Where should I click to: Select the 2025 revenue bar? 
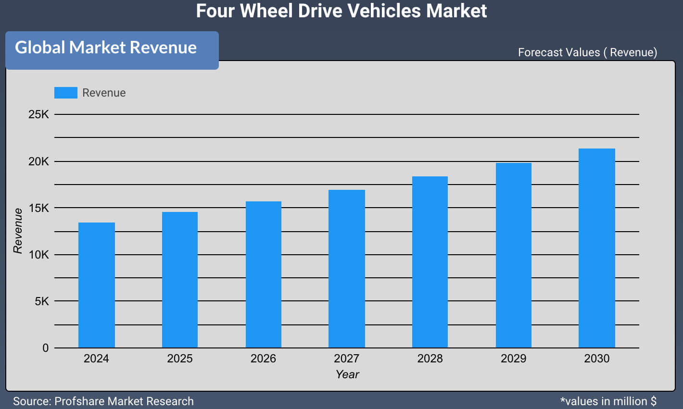pyautogui.click(x=180, y=280)
